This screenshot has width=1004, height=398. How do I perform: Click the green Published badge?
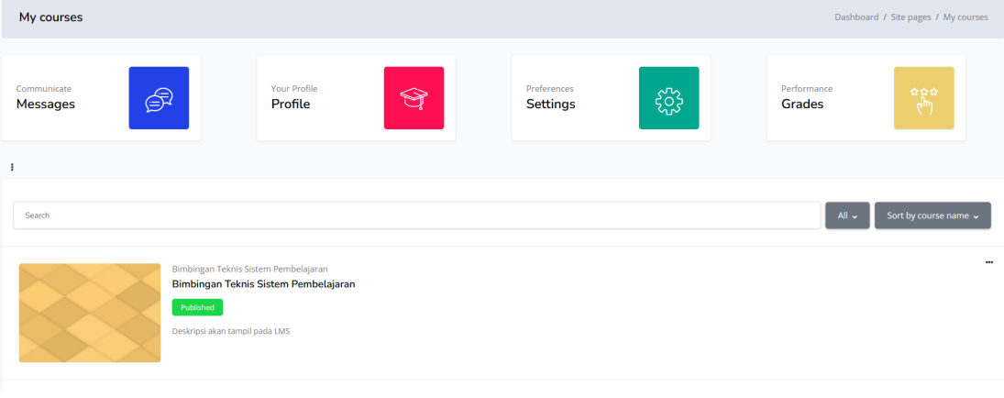(197, 307)
